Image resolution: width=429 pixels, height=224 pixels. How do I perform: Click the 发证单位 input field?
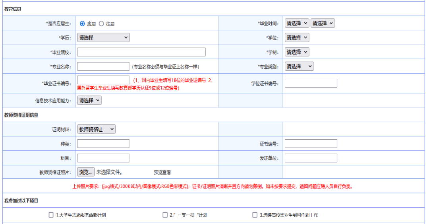pyautogui.click(x=311, y=158)
